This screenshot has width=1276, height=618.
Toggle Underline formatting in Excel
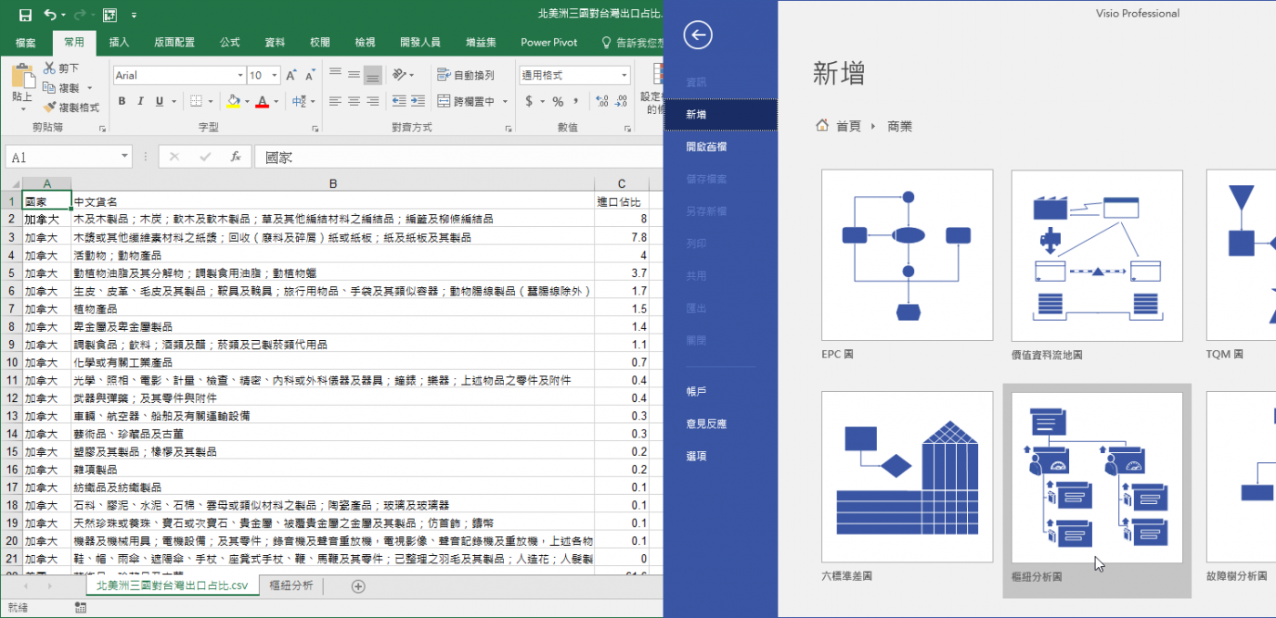coord(159,101)
